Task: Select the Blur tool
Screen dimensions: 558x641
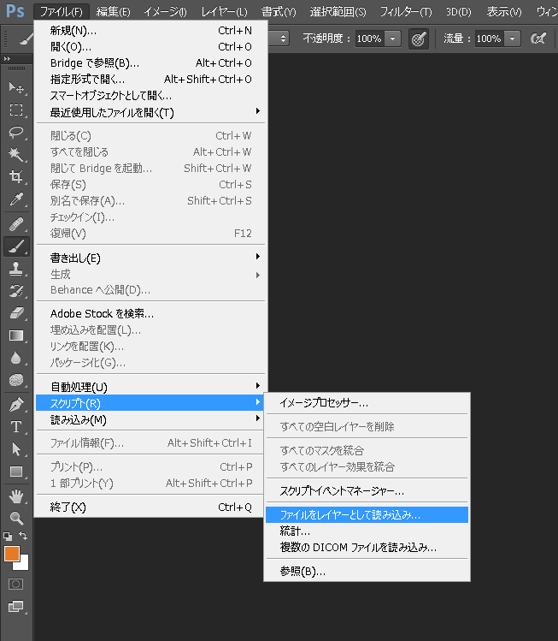Action: (x=16, y=358)
